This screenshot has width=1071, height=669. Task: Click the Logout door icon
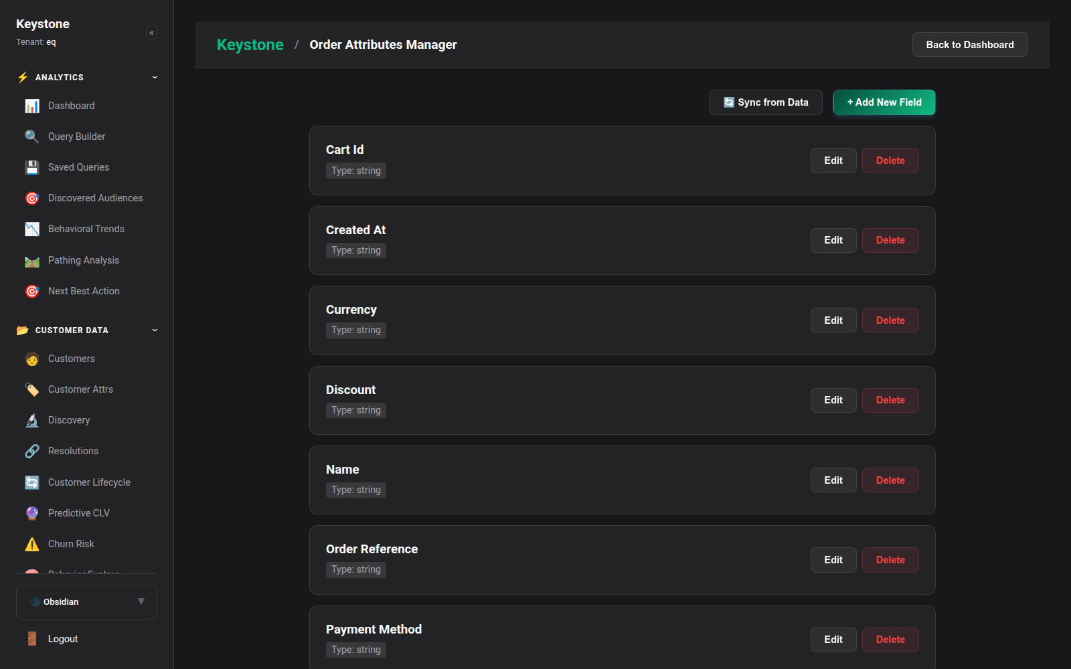coord(32,639)
